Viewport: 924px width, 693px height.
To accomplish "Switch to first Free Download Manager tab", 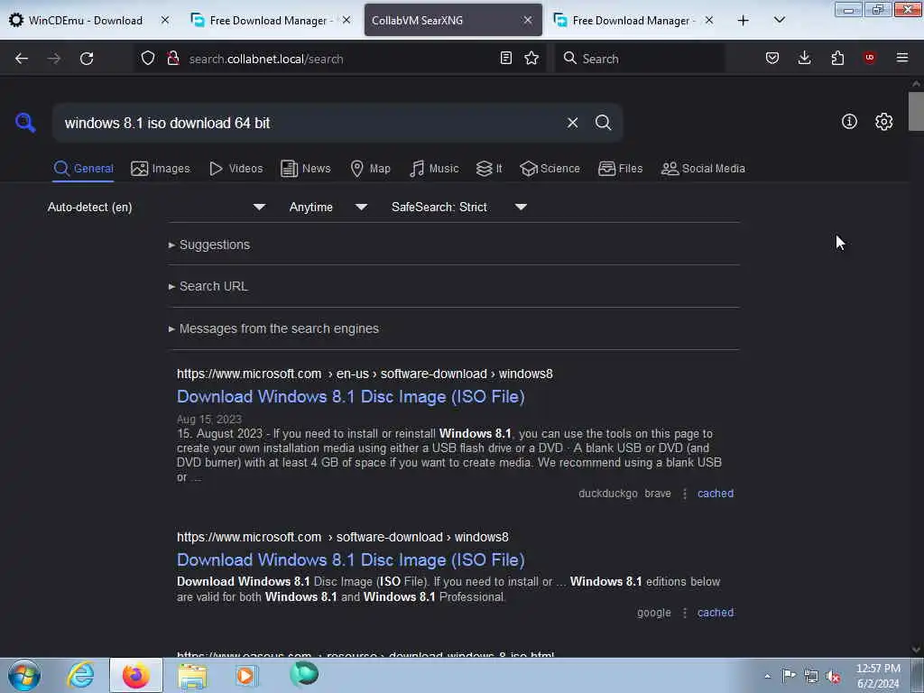I will 269,21.
